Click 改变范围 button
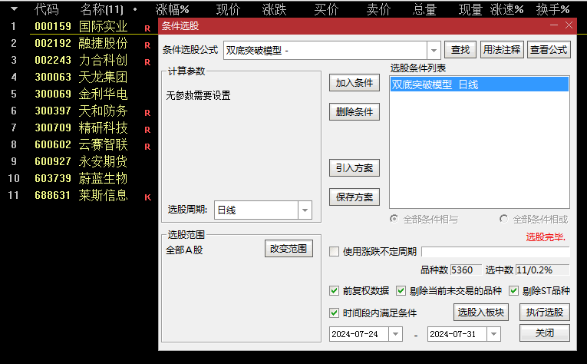The width and height of the screenshot is (587, 364). click(x=289, y=249)
